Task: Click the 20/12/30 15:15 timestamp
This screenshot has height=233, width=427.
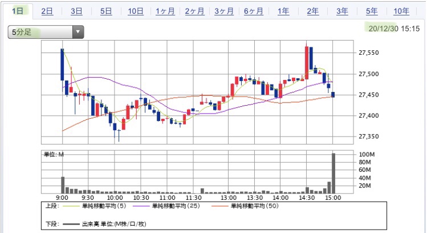Action: (394, 29)
